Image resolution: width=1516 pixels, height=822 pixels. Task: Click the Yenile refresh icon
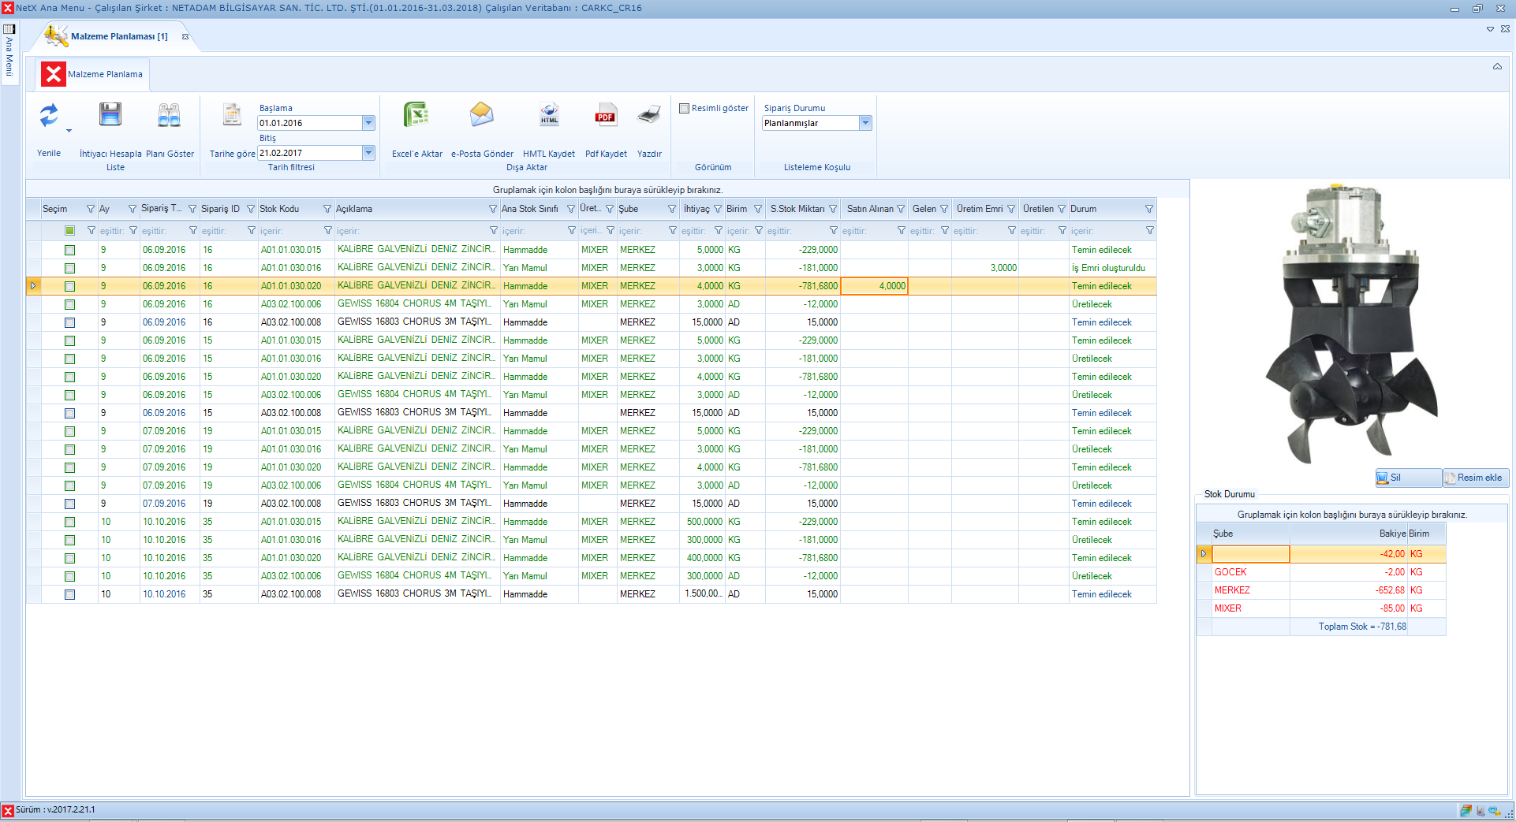click(49, 116)
